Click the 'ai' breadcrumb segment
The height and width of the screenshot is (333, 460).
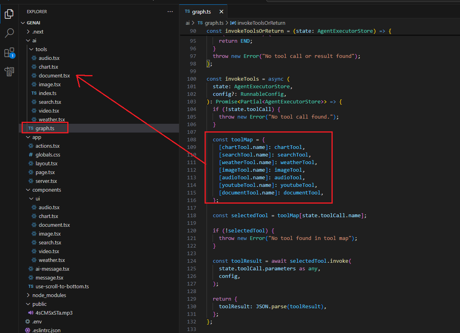coord(187,23)
